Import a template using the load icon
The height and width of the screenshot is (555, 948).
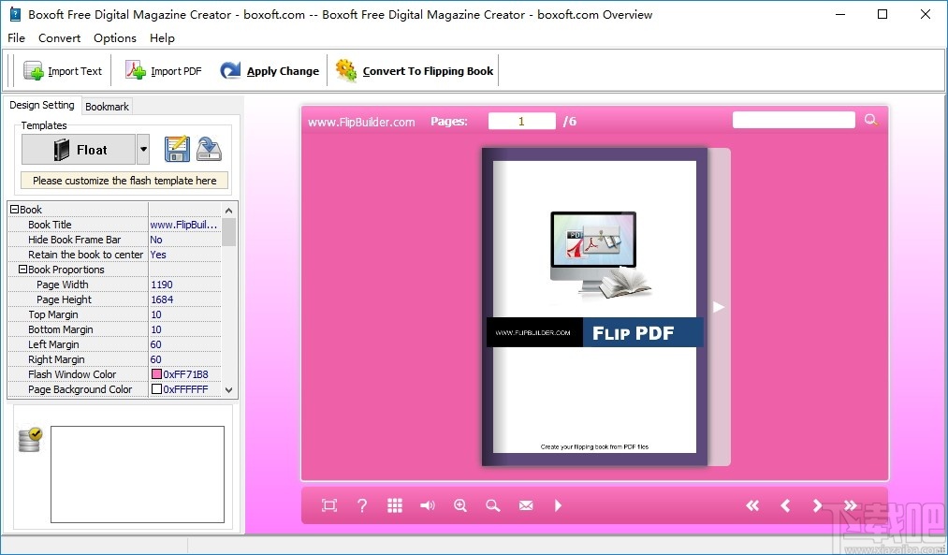tap(209, 149)
